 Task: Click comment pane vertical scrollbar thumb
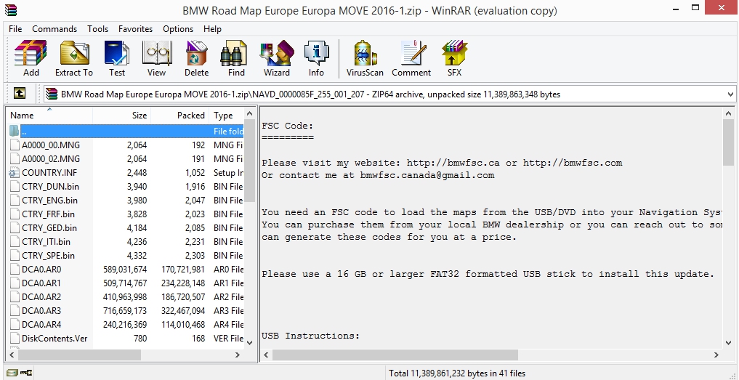(x=728, y=142)
